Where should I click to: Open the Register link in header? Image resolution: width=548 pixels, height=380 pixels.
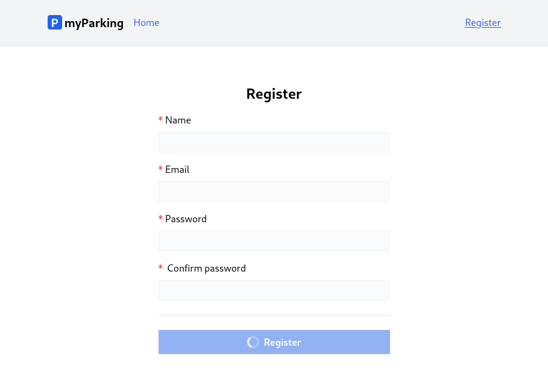tap(483, 23)
